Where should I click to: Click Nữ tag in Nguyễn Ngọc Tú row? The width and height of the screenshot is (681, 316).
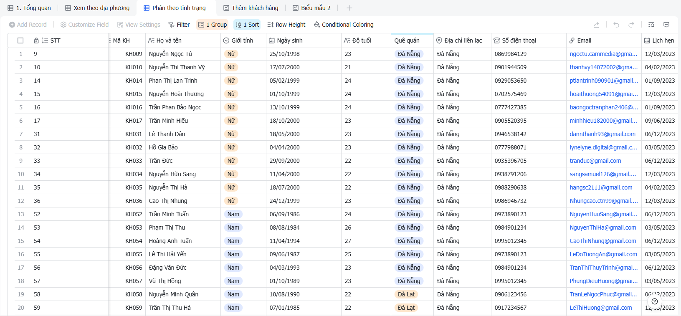pos(231,54)
